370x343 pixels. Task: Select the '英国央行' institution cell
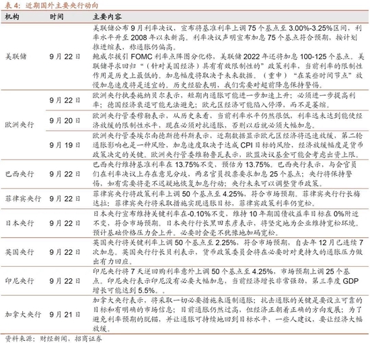[x=20, y=252]
